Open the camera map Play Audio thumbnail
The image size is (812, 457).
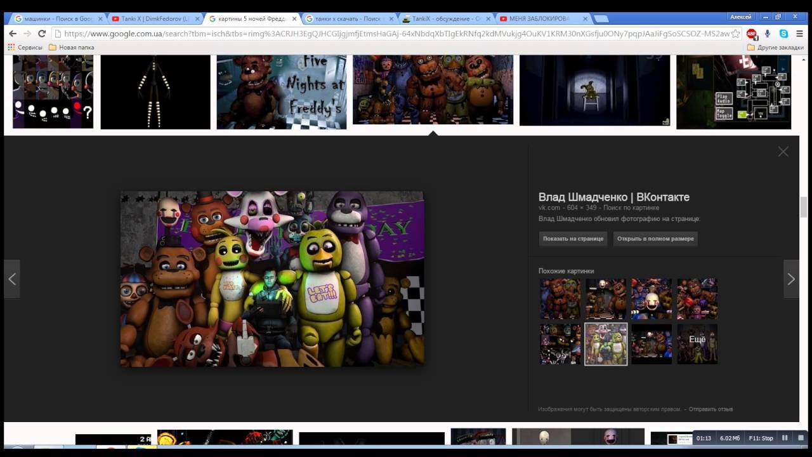[733, 92]
